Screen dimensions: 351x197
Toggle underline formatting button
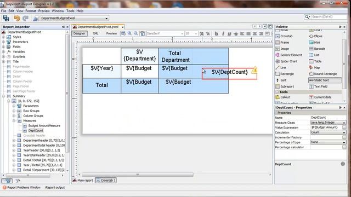pyautogui.click(x=229, y=33)
